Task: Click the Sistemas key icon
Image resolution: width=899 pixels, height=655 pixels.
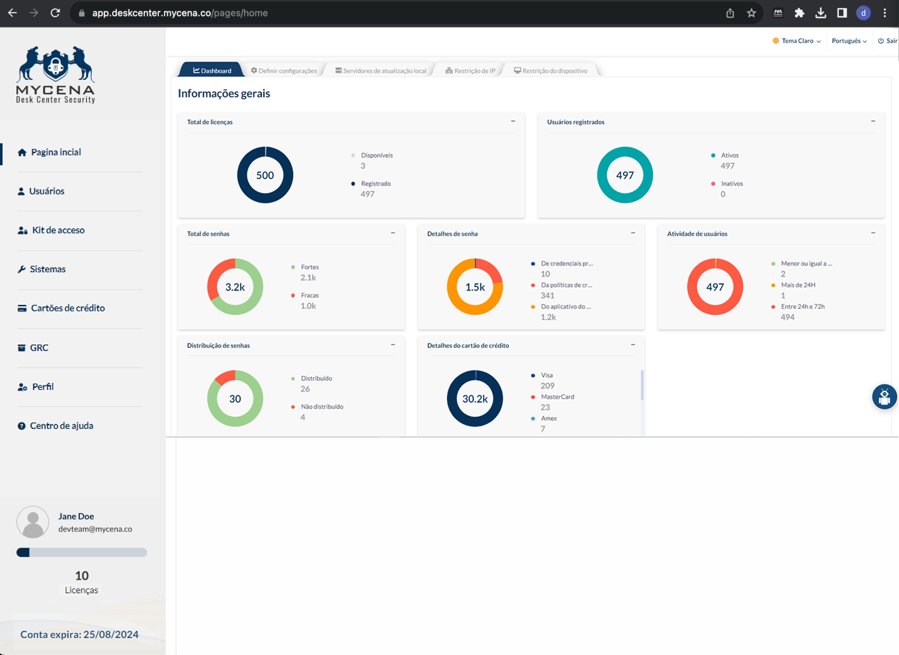Action: (22, 269)
